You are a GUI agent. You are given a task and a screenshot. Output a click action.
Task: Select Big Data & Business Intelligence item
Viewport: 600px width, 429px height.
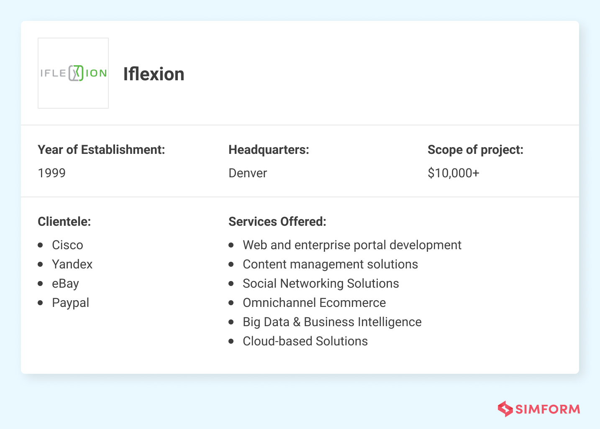pyautogui.click(x=332, y=322)
